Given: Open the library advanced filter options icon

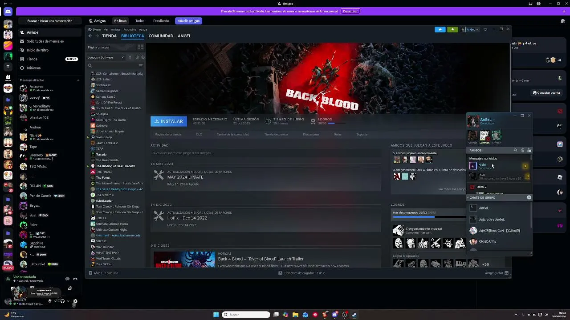Looking at the screenshot, I should coord(140,66).
